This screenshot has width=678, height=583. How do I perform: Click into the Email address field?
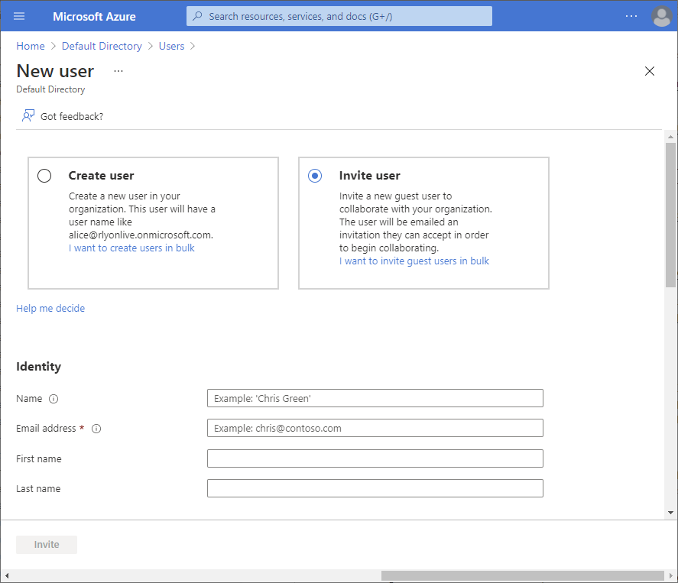[x=375, y=428]
